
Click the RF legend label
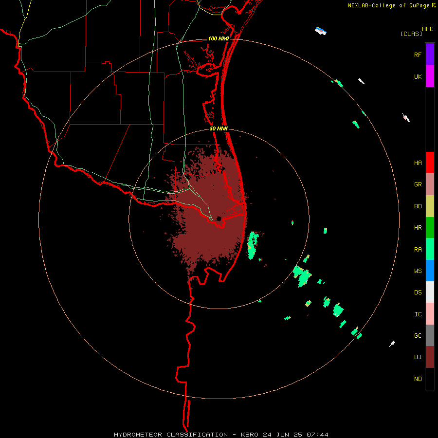click(x=418, y=55)
